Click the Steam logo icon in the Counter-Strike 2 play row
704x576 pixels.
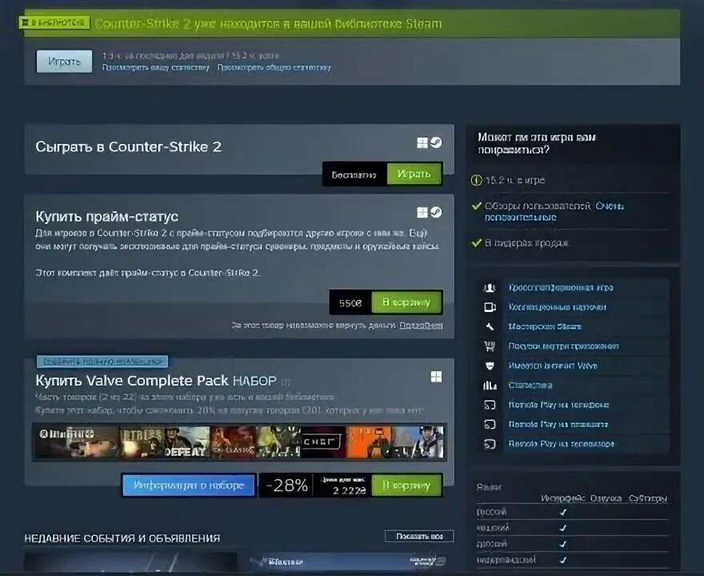pos(436,142)
